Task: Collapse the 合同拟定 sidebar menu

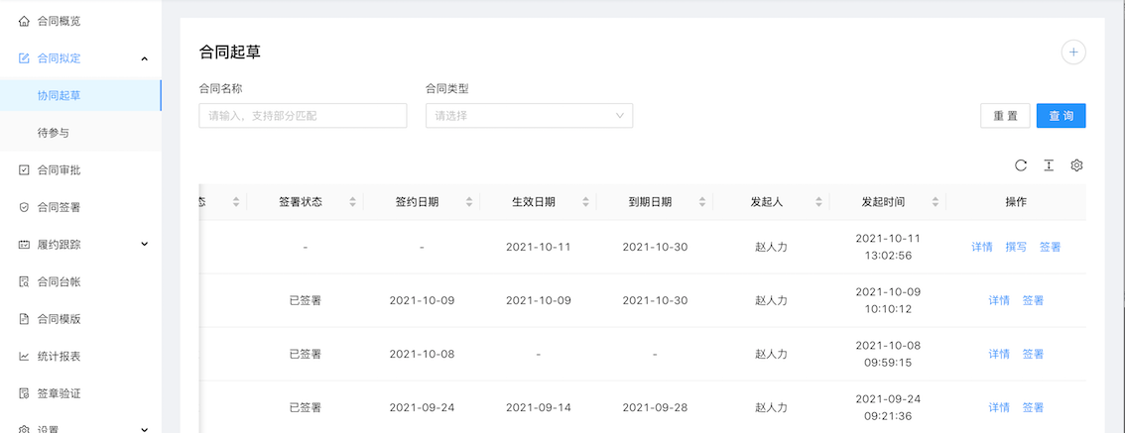Action: coord(145,58)
